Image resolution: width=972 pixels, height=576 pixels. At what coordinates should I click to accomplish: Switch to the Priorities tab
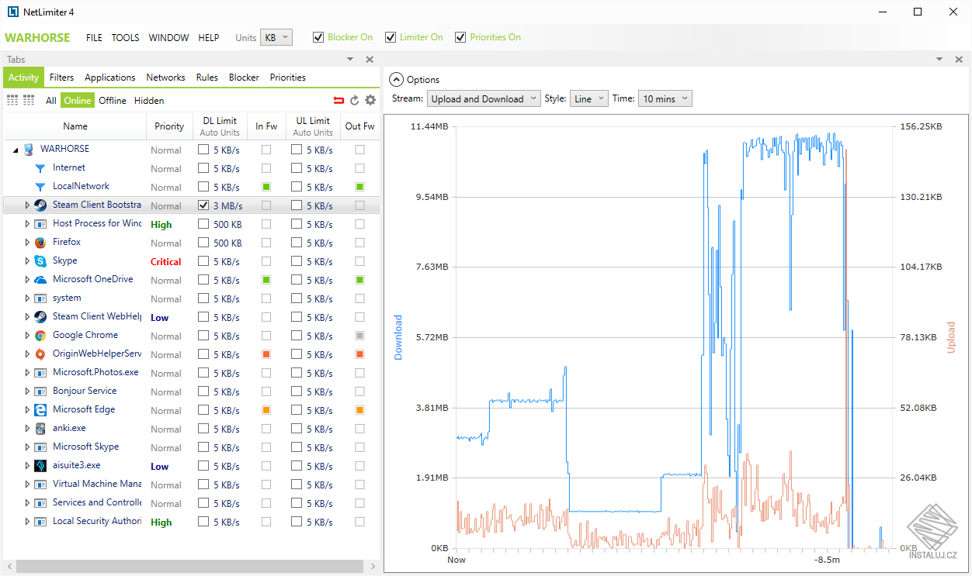tap(288, 78)
